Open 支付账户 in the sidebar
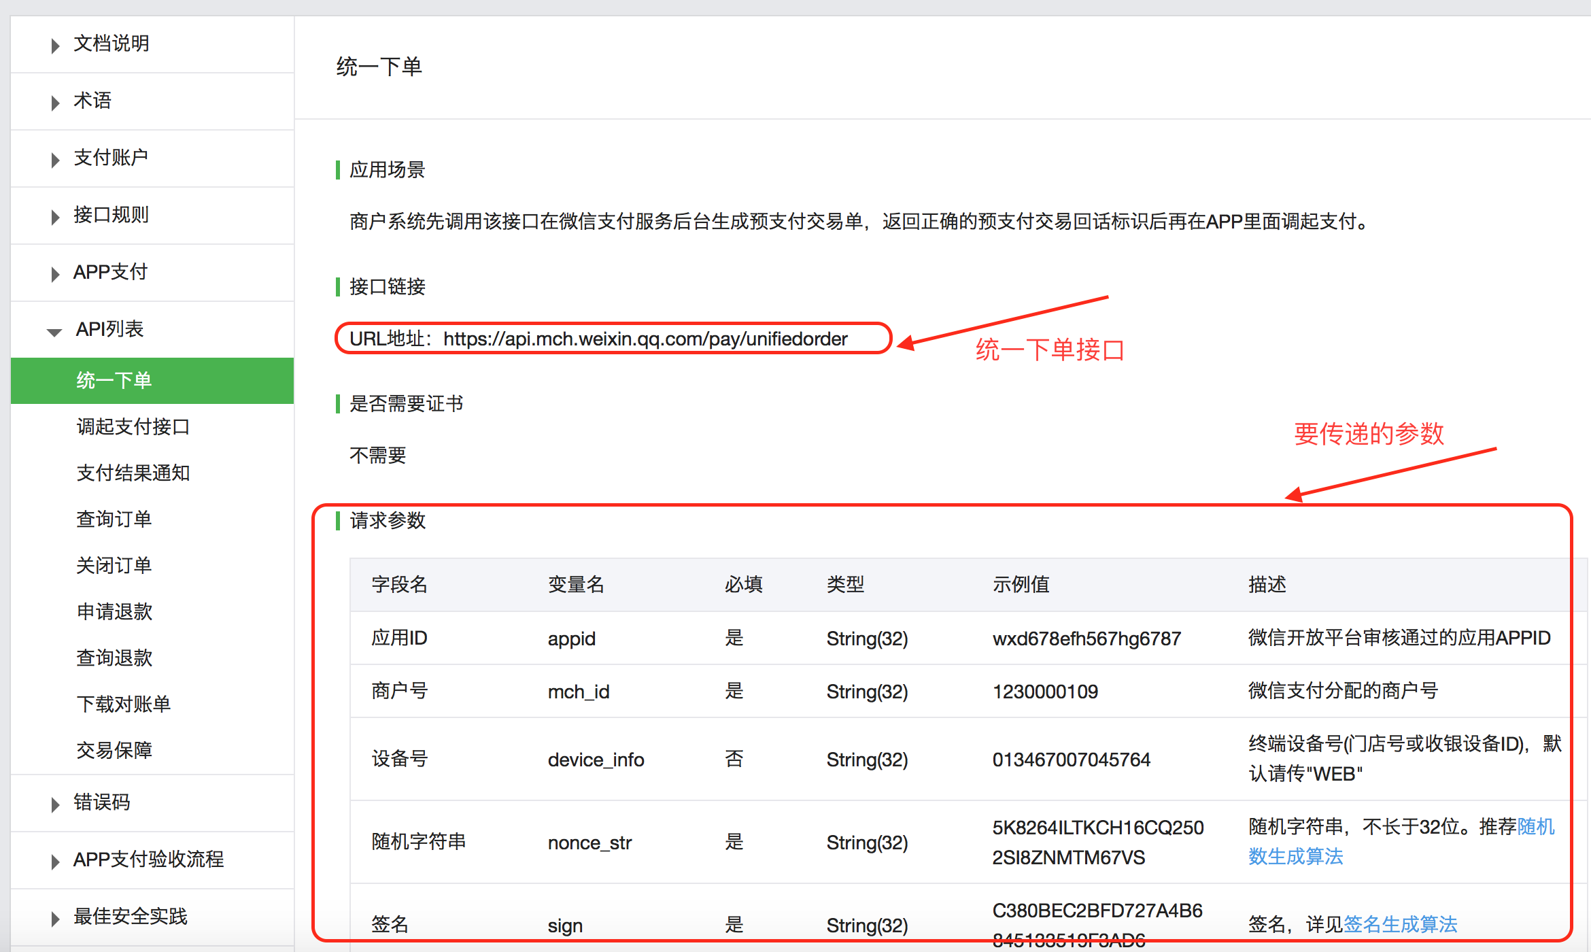1591x952 pixels. [x=111, y=158]
